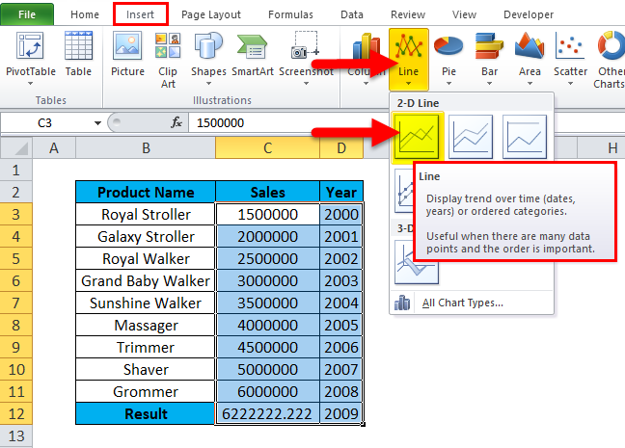The height and width of the screenshot is (448, 625).
Task: Click the Product Name header cell
Action: 146,193
